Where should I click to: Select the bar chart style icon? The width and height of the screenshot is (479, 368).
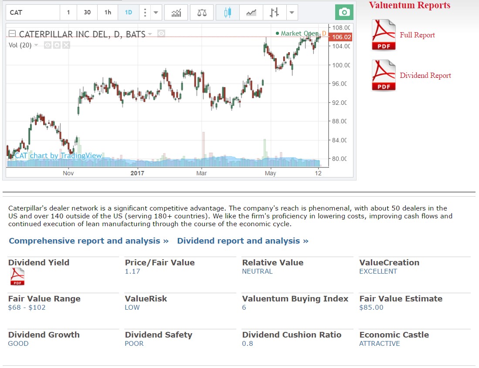274,13
